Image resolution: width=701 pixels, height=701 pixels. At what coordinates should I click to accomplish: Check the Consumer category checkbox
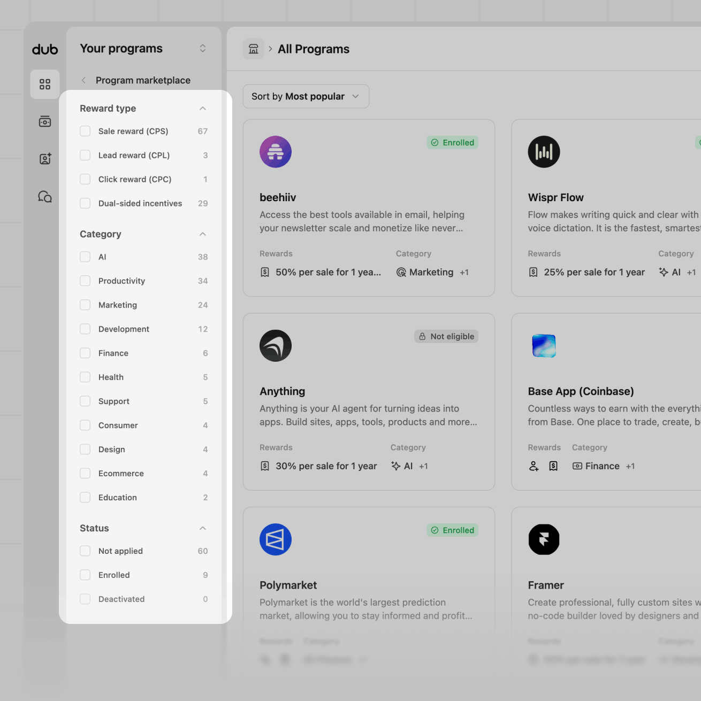[x=85, y=425]
